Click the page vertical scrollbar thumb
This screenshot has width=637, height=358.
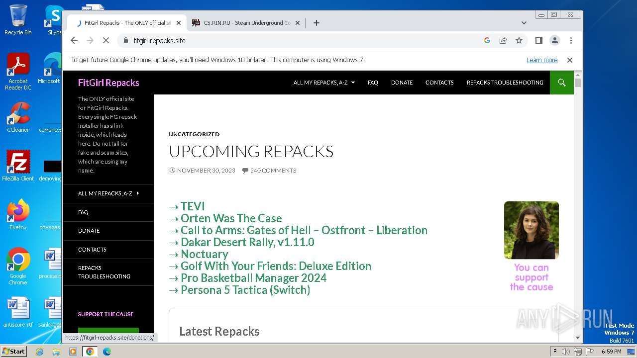tap(577, 83)
